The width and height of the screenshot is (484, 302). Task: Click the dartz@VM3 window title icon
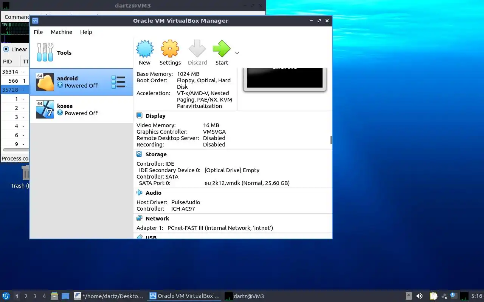point(6,6)
